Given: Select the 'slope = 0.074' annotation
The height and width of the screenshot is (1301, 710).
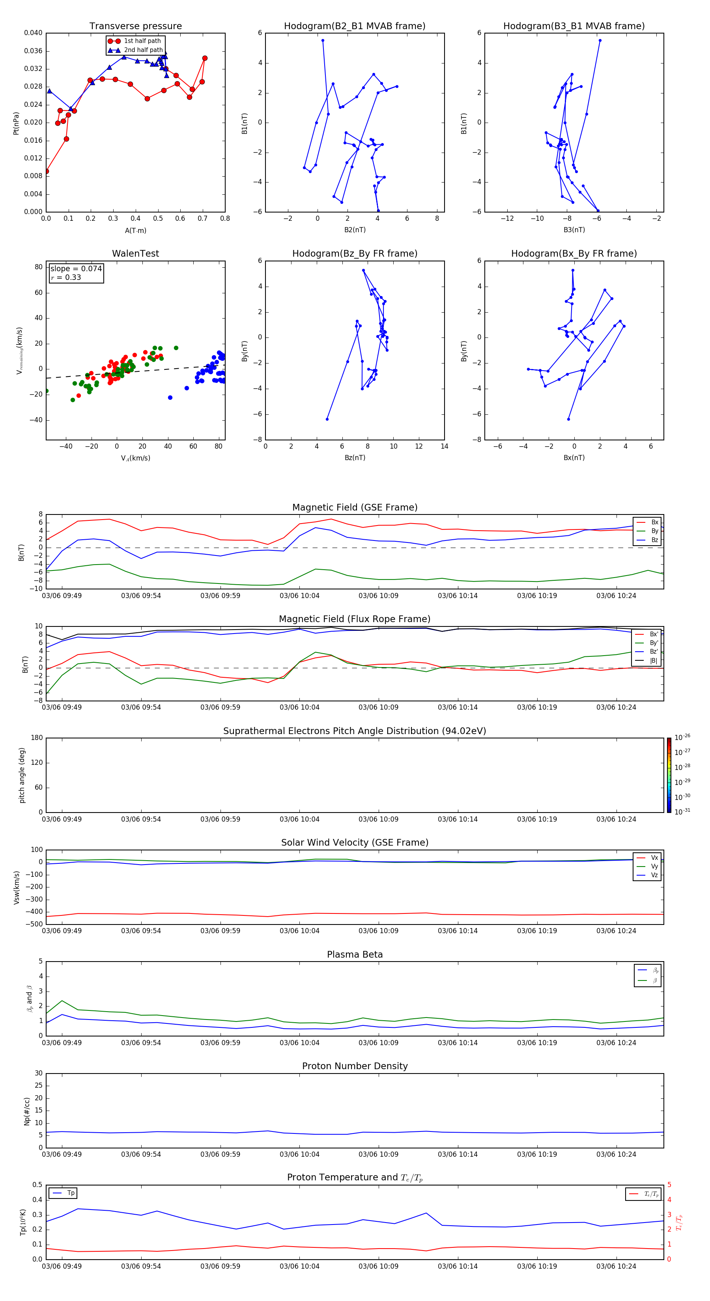Looking at the screenshot, I should click(76, 269).
